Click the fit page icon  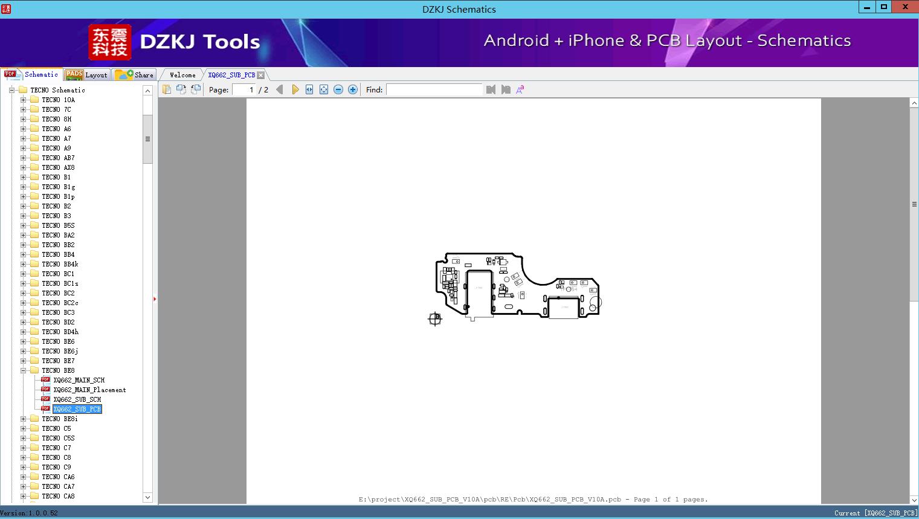click(x=324, y=89)
